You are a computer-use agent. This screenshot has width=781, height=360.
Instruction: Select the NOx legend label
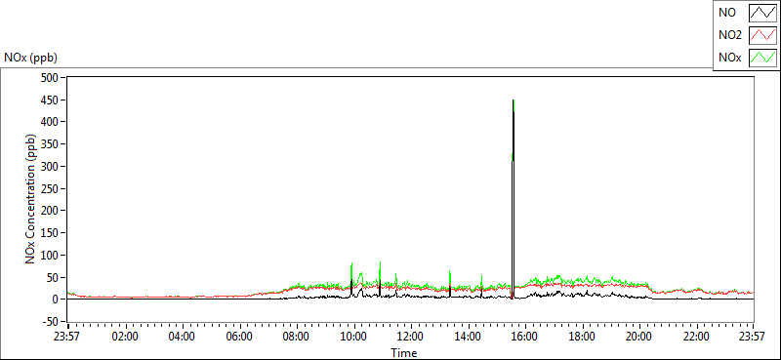point(729,58)
